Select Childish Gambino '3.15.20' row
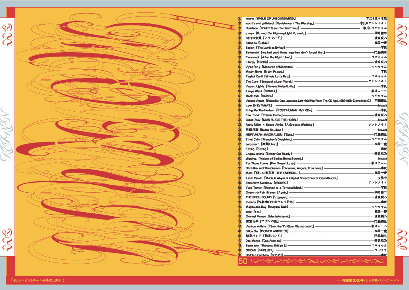 312,255
